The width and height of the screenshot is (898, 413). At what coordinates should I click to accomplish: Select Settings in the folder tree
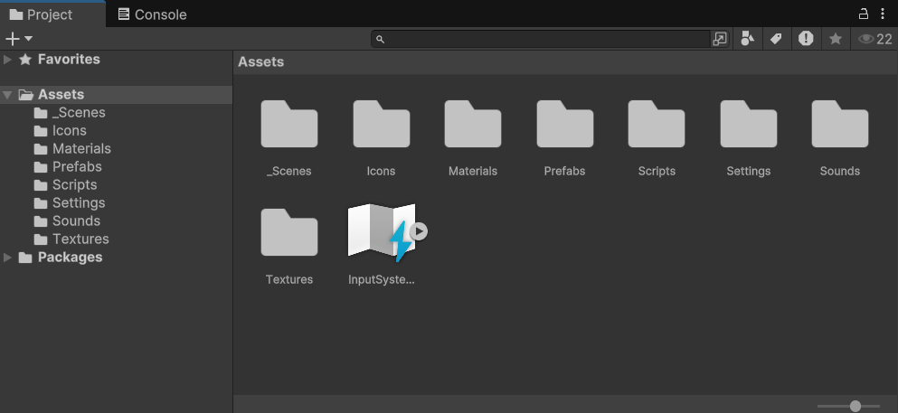pos(79,203)
